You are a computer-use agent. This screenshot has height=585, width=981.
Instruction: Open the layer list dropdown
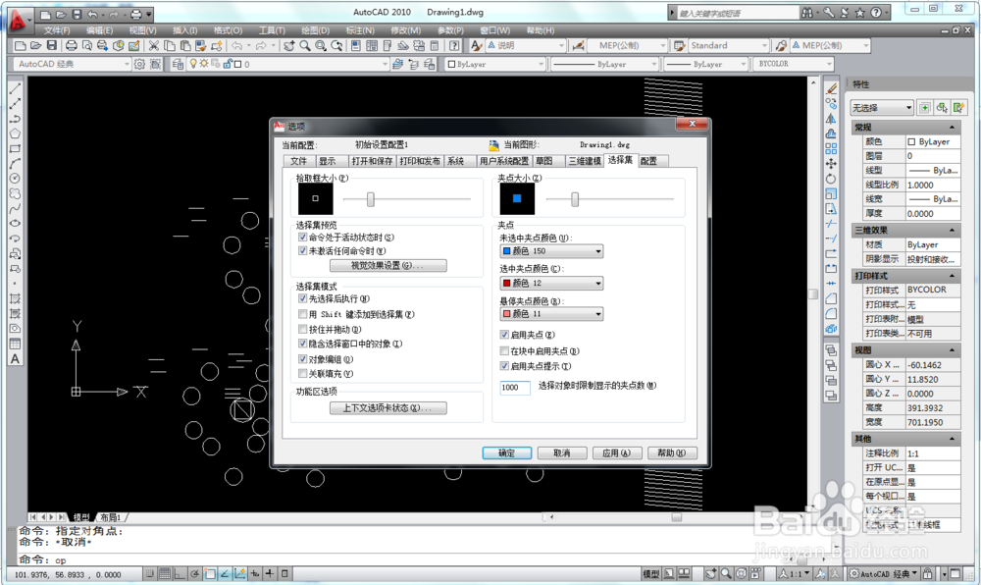tap(287, 64)
